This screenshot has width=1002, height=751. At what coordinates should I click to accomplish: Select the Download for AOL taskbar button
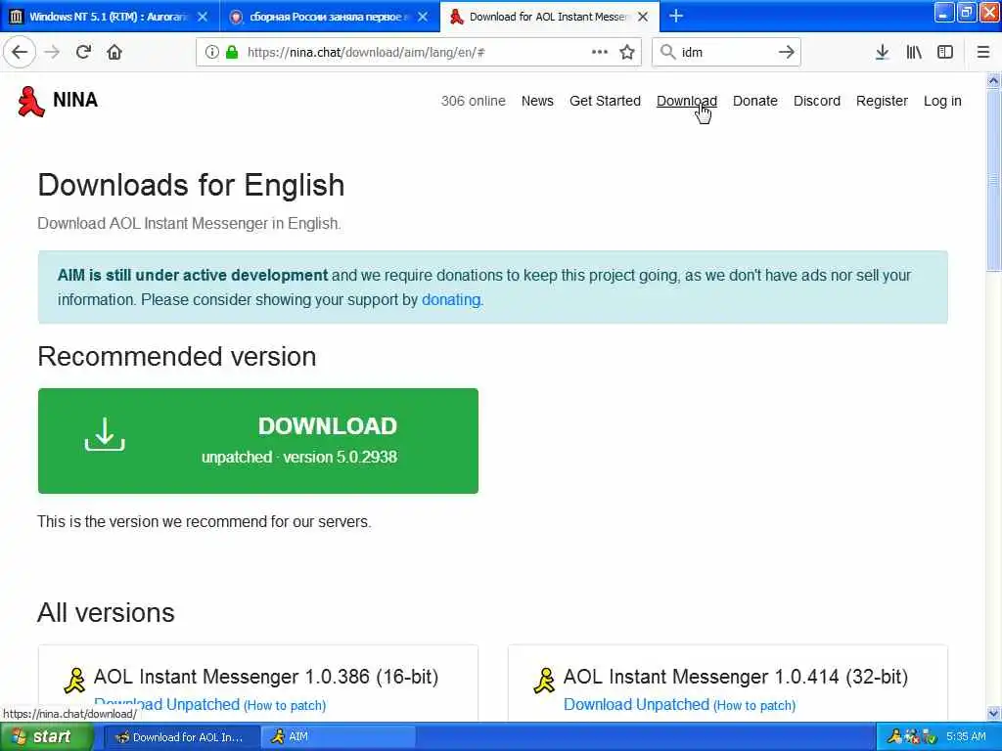pos(181,737)
